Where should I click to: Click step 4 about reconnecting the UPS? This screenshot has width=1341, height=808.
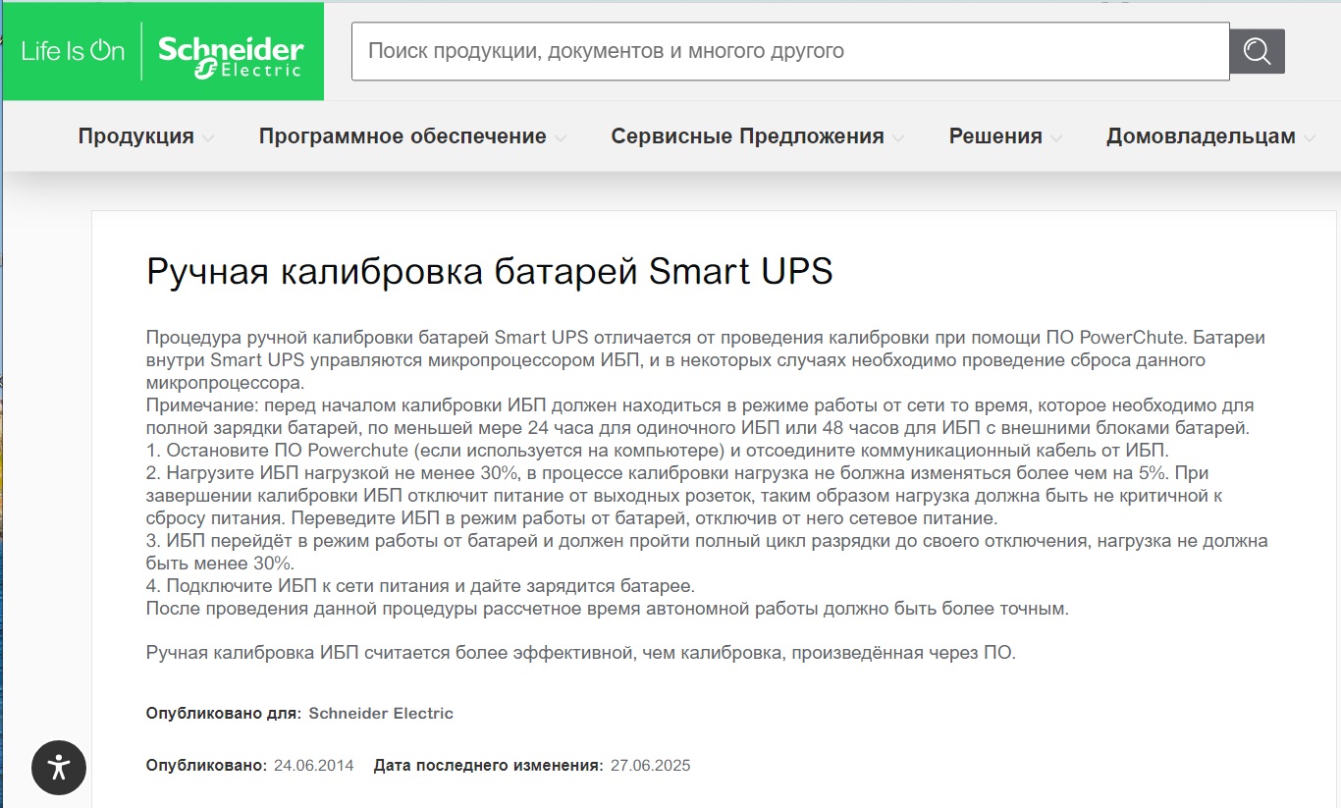(420, 586)
